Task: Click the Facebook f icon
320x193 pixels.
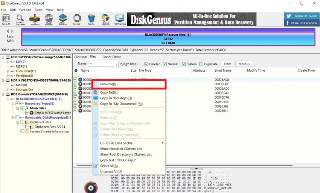Action: 288,23
